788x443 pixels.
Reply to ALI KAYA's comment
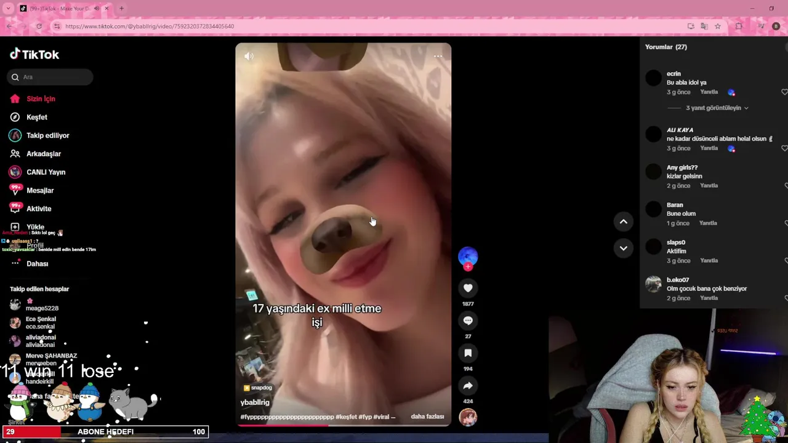pyautogui.click(x=709, y=148)
